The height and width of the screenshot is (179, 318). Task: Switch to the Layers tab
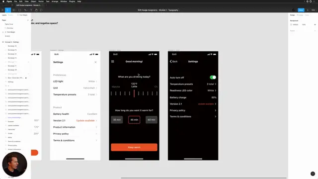click(4, 15)
